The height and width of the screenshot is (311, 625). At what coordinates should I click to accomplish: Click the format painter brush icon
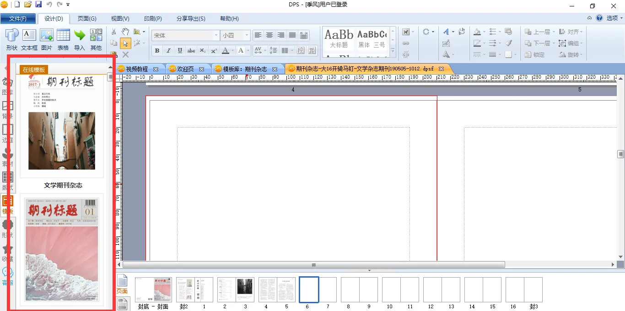(509, 43)
